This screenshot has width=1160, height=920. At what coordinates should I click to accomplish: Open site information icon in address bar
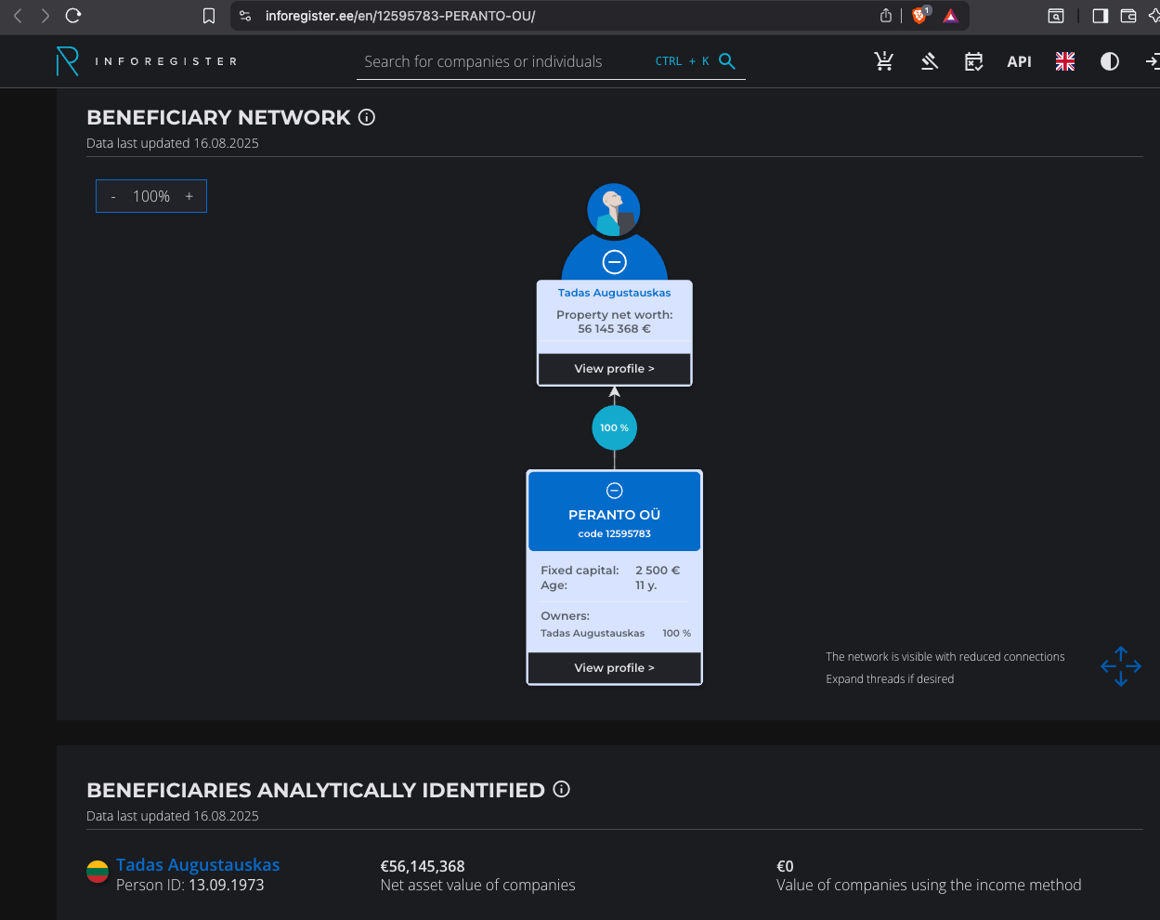coord(245,16)
